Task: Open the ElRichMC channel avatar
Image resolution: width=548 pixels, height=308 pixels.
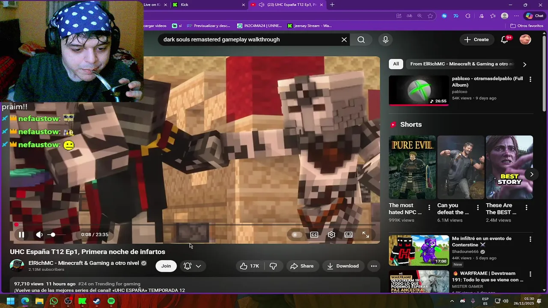Action: (x=17, y=266)
